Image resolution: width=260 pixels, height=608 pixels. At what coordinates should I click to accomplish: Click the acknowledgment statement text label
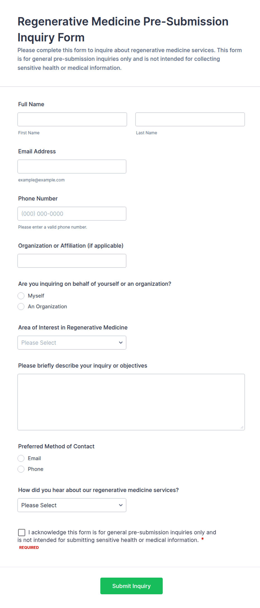pos(117,536)
